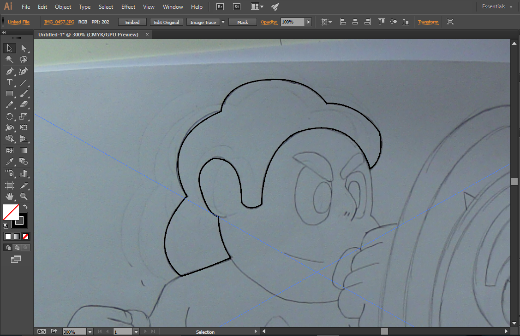Open the File menu
The height and width of the screenshot is (336, 520).
(26, 6)
